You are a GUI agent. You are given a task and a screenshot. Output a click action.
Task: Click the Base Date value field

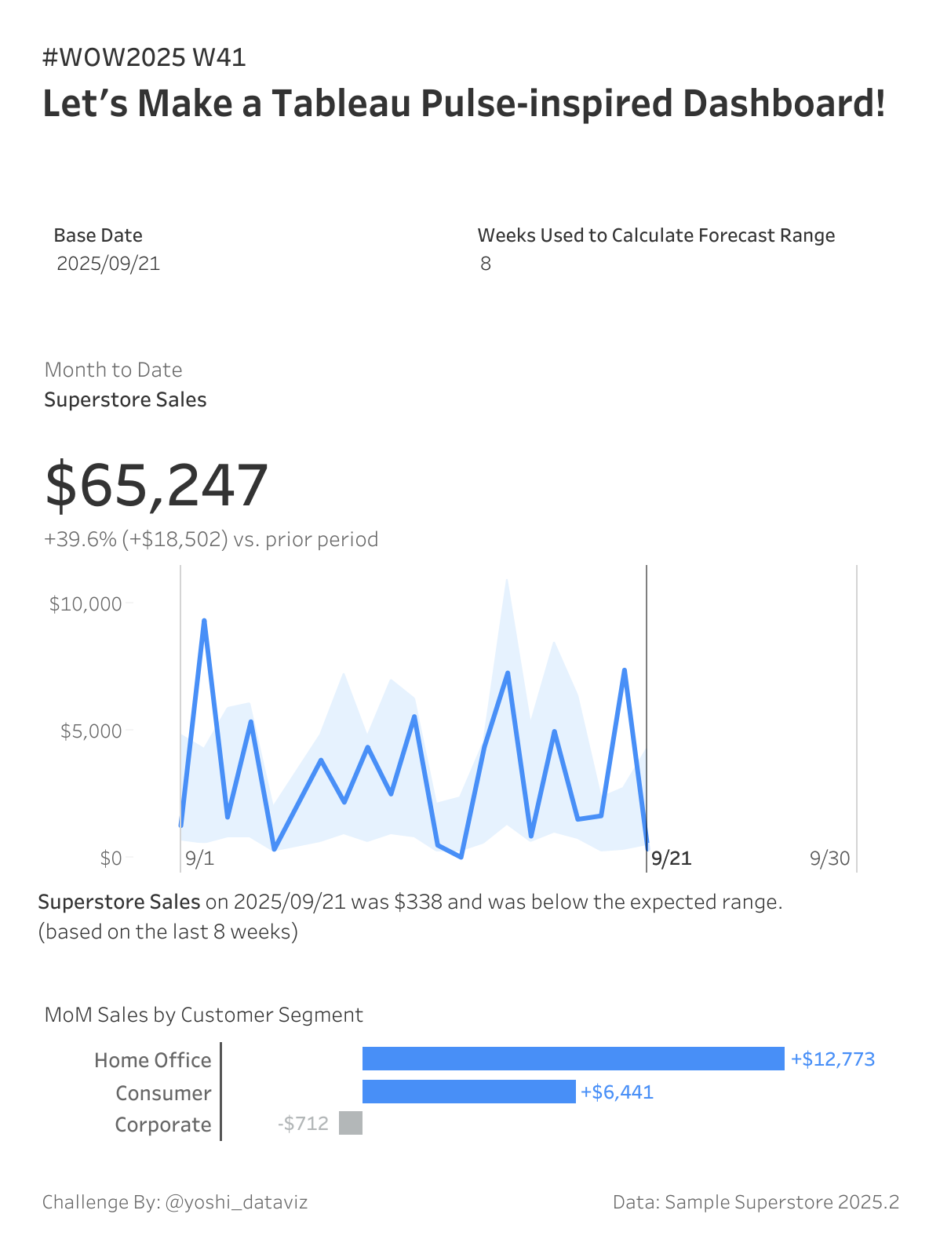tap(108, 264)
